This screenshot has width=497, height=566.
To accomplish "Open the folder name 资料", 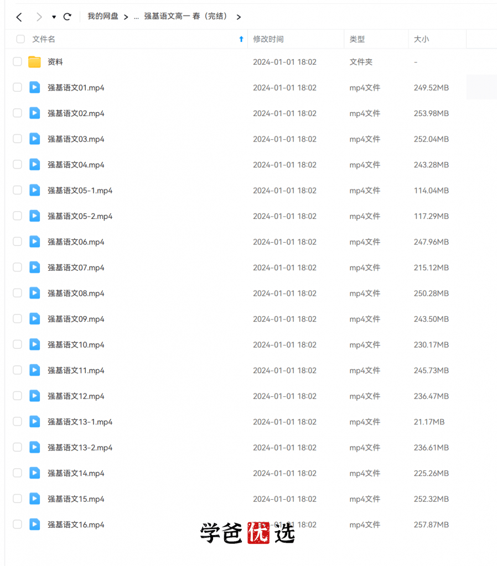I will click(55, 62).
